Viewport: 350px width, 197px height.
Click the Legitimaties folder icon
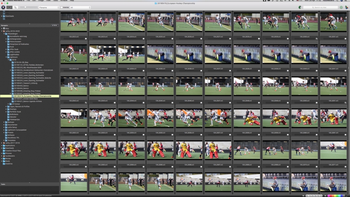pos(8,55)
